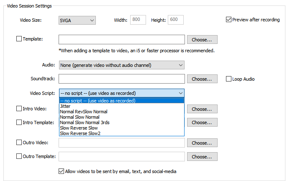Expand the Audio source dropdown

122,65
